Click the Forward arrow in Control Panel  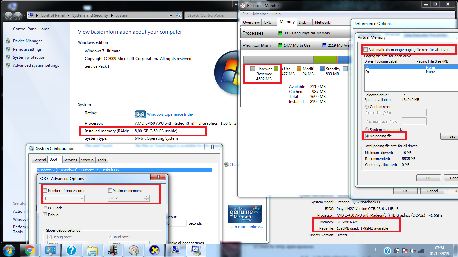tap(18, 15)
